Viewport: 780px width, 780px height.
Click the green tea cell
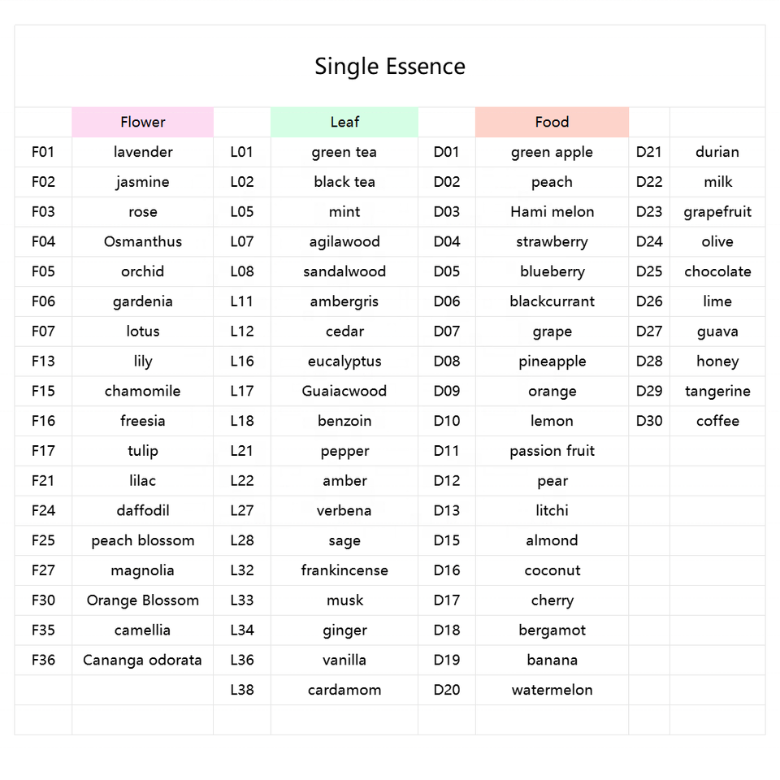pos(344,152)
